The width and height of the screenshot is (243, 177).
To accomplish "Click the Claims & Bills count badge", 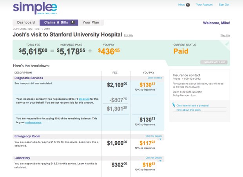I will point(73,22).
